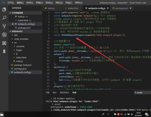
Task: Open the Explorer view in activity bar
Action: pos(4,9)
